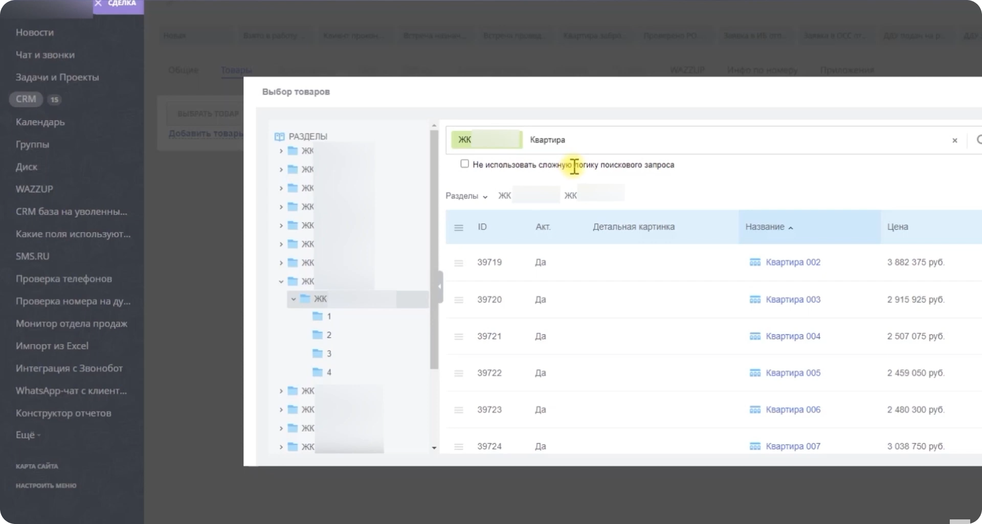Open the Квартира 007 product link
Viewport: 982px width, 524px height.
click(x=793, y=446)
